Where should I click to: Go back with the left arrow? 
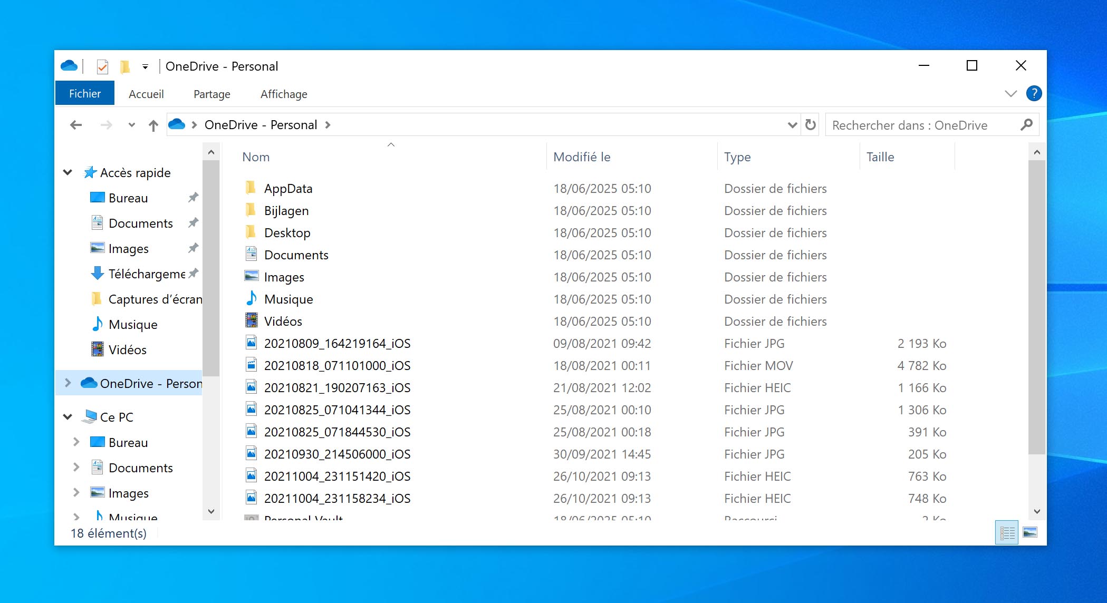tap(76, 125)
